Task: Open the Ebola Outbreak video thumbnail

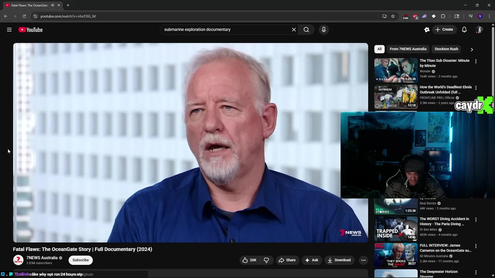Action: point(396,97)
